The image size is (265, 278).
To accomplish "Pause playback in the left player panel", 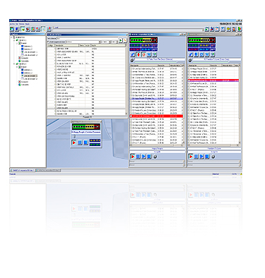I will pyautogui.click(x=138, y=157).
